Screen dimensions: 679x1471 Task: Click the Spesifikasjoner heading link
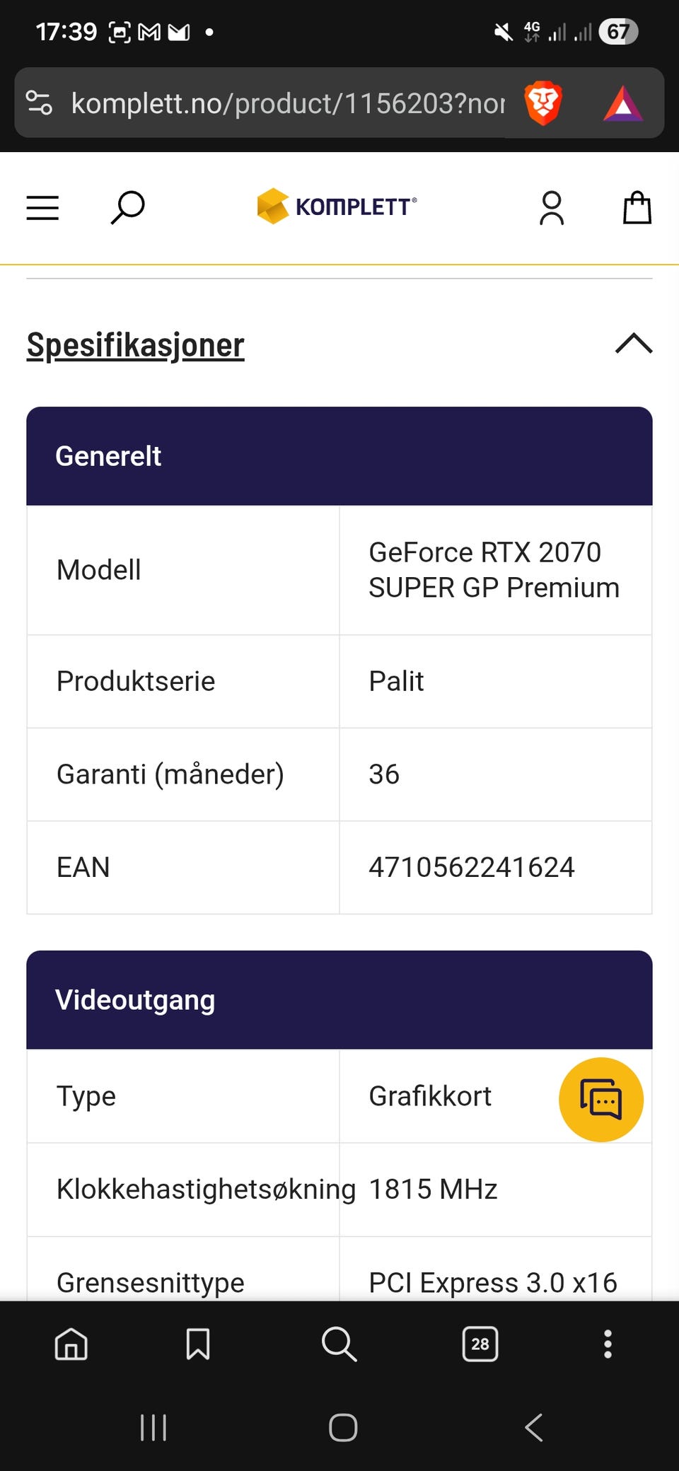[136, 345]
